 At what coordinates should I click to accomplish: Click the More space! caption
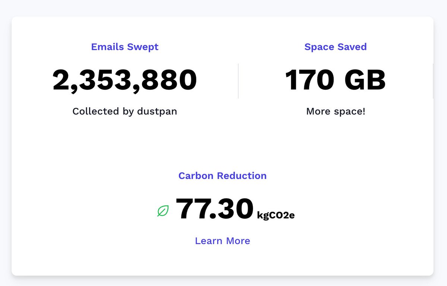pos(336,111)
